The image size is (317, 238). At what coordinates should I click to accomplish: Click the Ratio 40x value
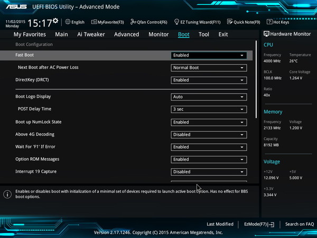coord(267,95)
